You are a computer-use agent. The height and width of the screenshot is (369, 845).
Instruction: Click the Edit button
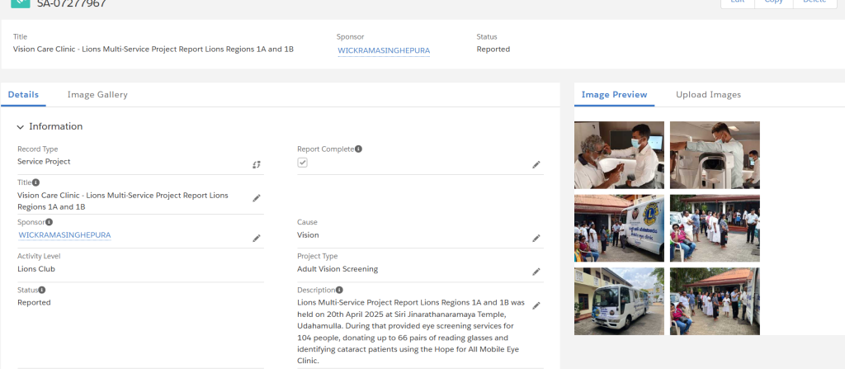pos(738,2)
